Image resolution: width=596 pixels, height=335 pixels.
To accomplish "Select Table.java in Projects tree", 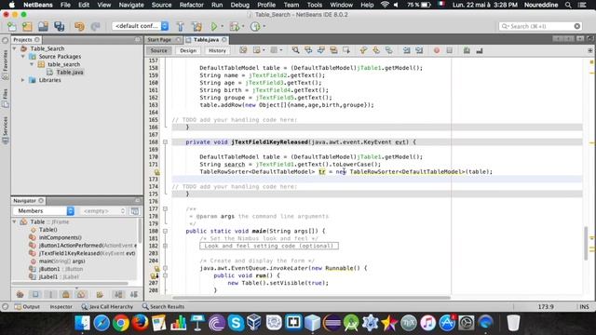I will tap(70, 73).
